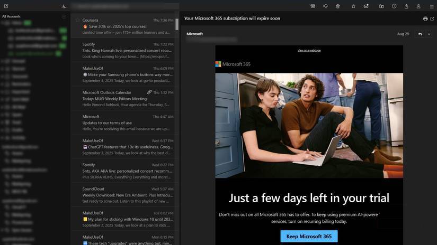Star the open conversation in the toolbar
Image resolution: width=437 pixels, height=245 pixels.
click(x=353, y=6)
